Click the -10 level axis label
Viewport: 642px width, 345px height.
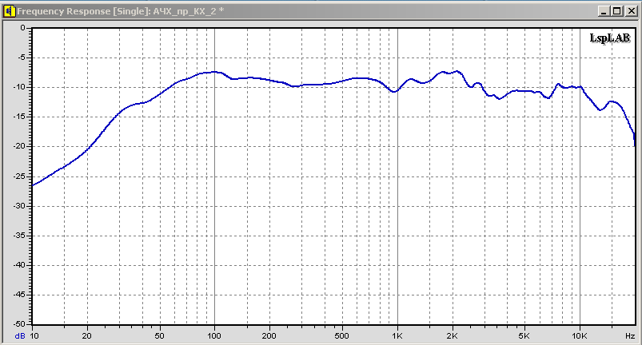pyautogui.click(x=19, y=87)
